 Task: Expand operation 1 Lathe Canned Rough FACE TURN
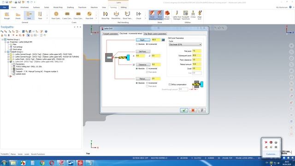point(8,54)
